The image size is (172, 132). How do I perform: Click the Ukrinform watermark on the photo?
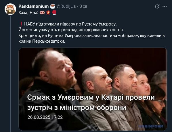152,126
